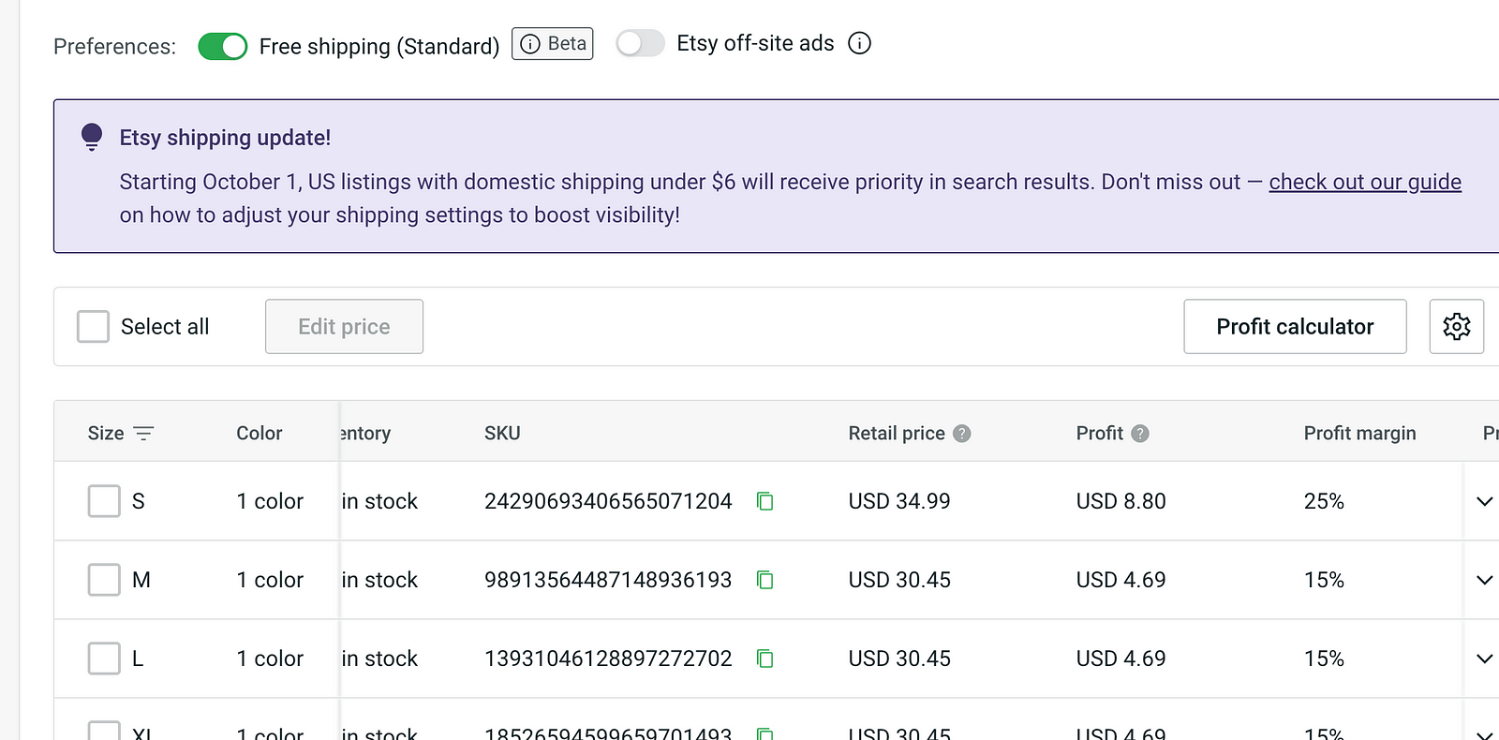Follow the 'check out our guide' link

tap(1364, 182)
